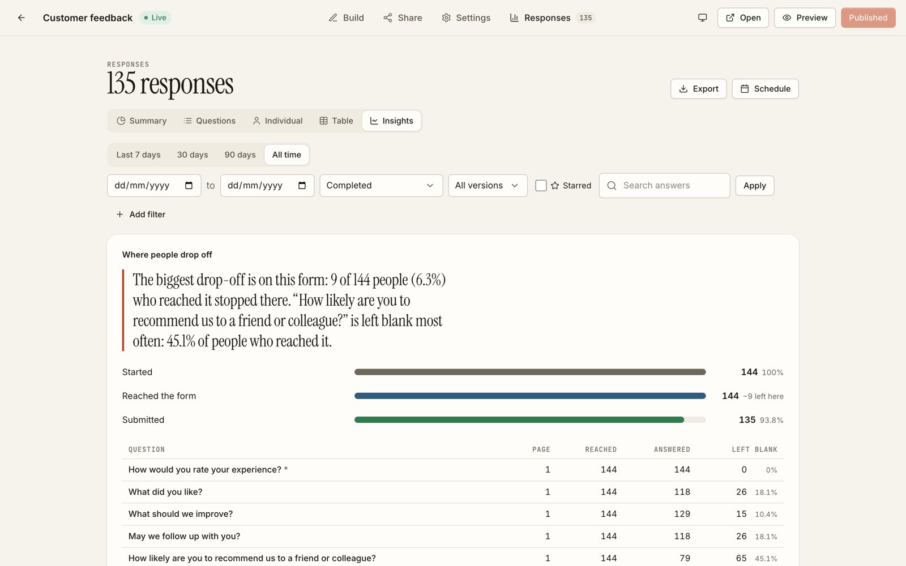Click the 45.1% left blank value
This screenshot has height=566, width=906.
pyautogui.click(x=766, y=559)
